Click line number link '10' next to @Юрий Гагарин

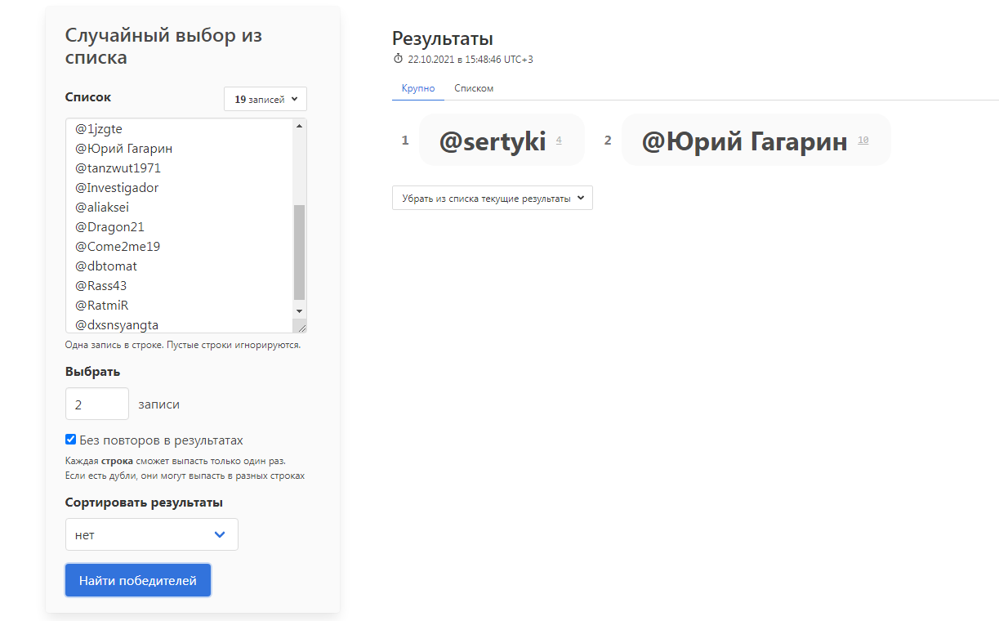click(863, 140)
